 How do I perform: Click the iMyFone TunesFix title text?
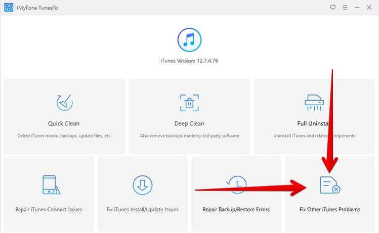pos(38,8)
